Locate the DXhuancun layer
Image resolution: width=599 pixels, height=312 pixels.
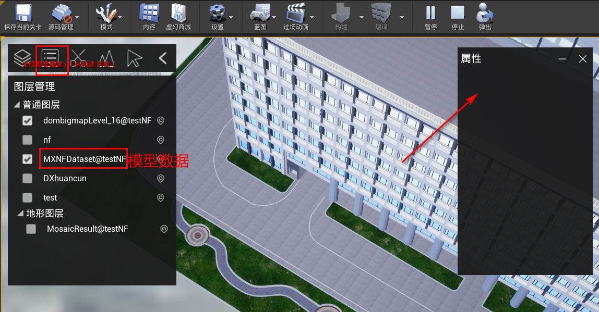(161, 179)
